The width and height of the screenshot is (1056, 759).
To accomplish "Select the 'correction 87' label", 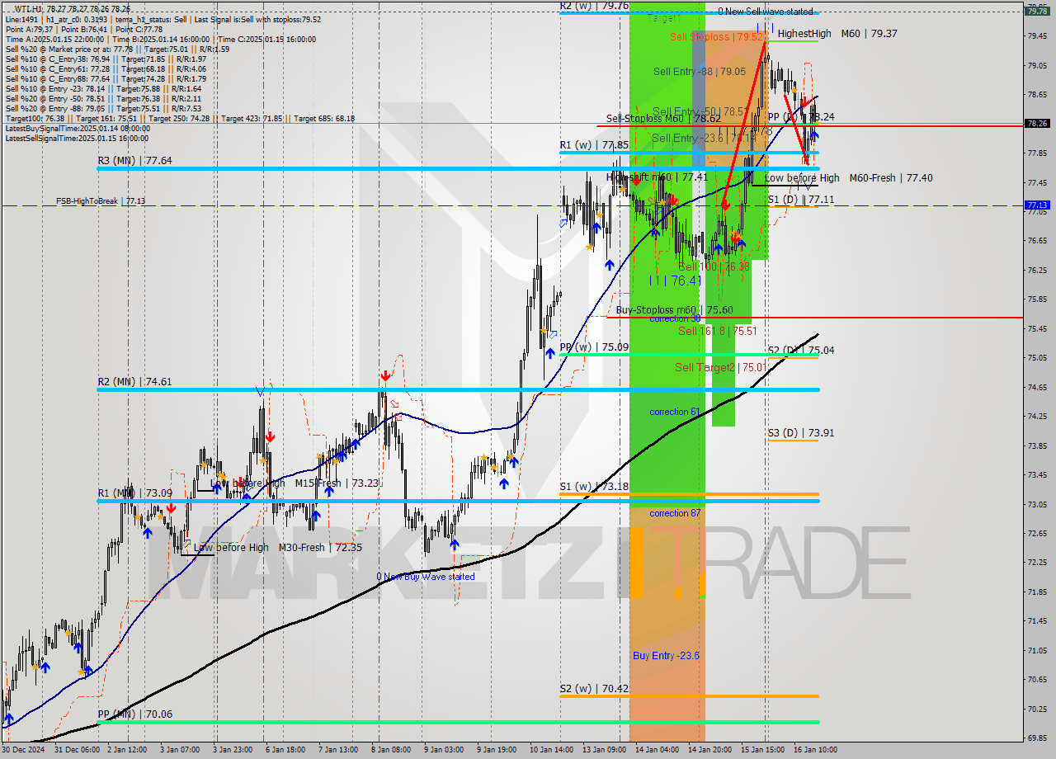I will click(x=675, y=513).
